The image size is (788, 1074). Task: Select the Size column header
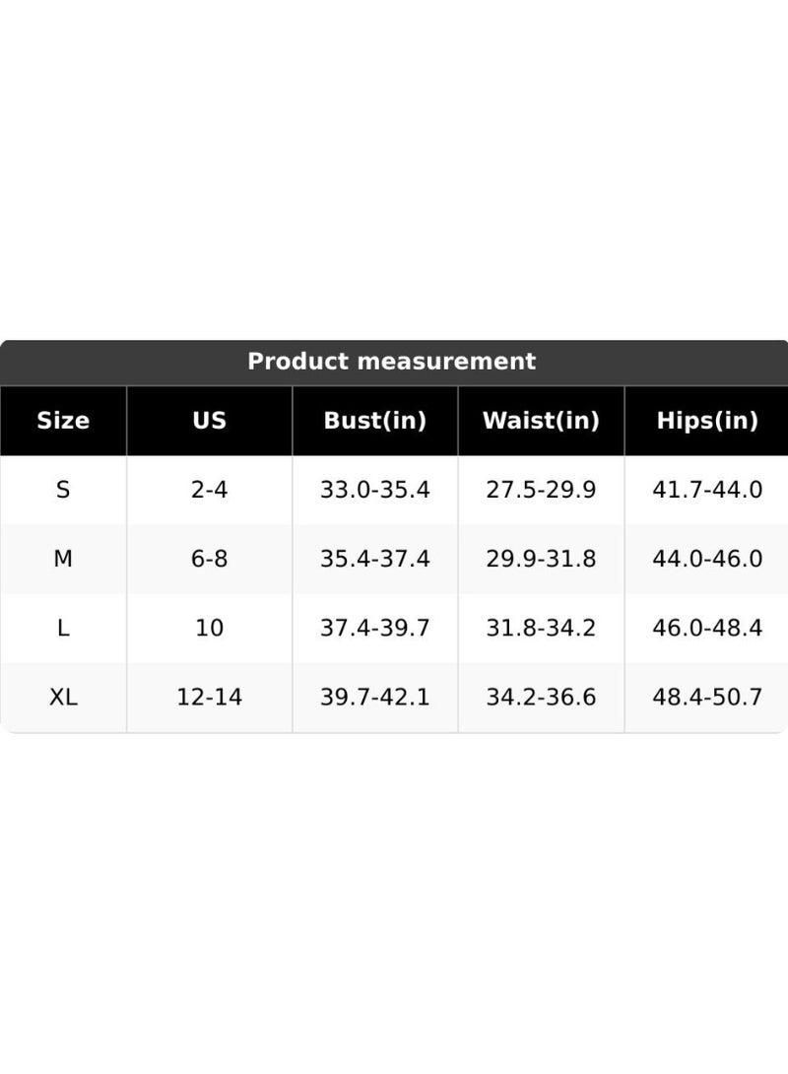click(x=63, y=421)
